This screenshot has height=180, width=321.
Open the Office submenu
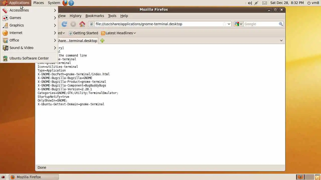click(29, 40)
